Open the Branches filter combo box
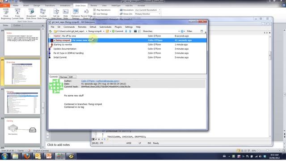 pyautogui.click(x=166, y=31)
